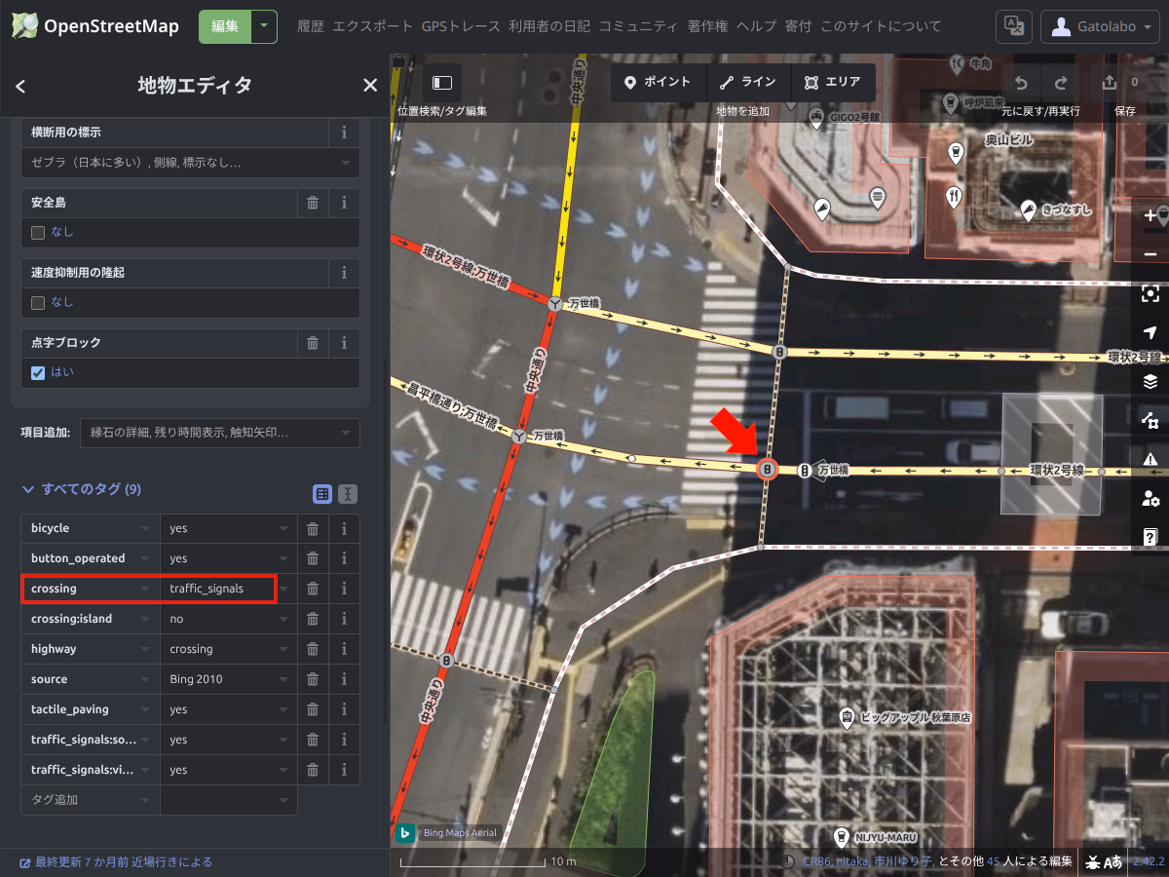Click the OpenStreetMap logo icon

(25, 26)
